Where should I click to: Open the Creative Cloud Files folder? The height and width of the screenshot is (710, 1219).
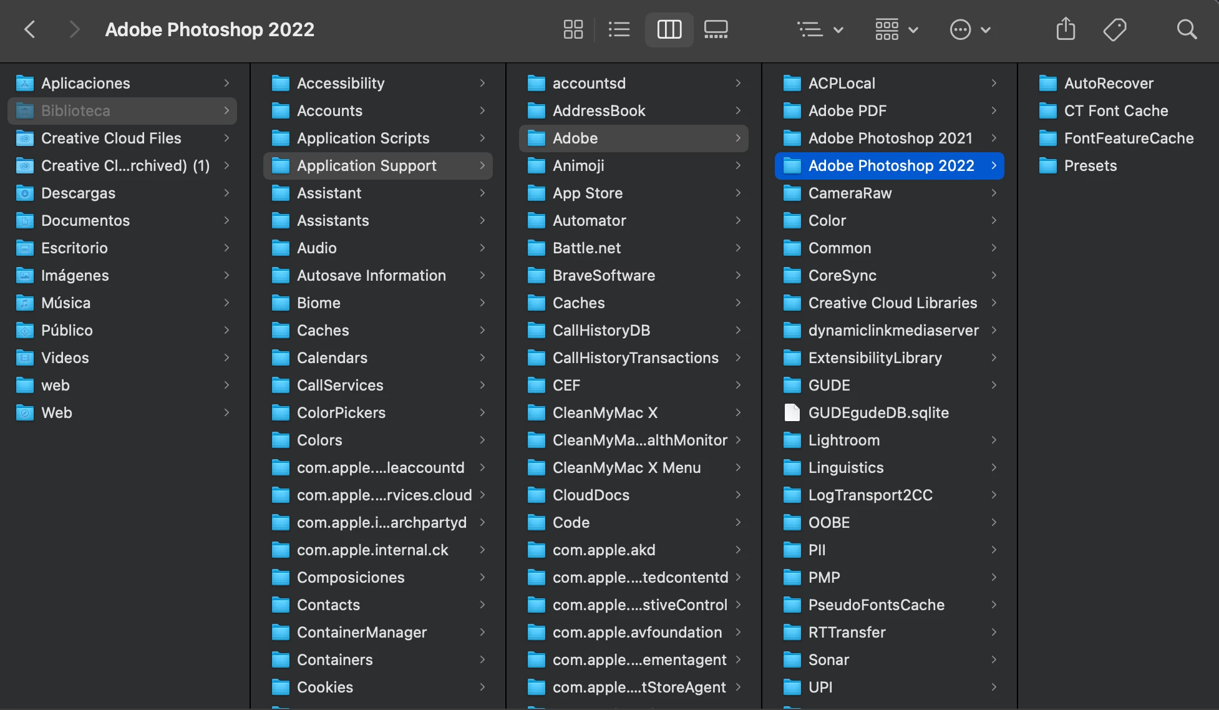(110, 138)
